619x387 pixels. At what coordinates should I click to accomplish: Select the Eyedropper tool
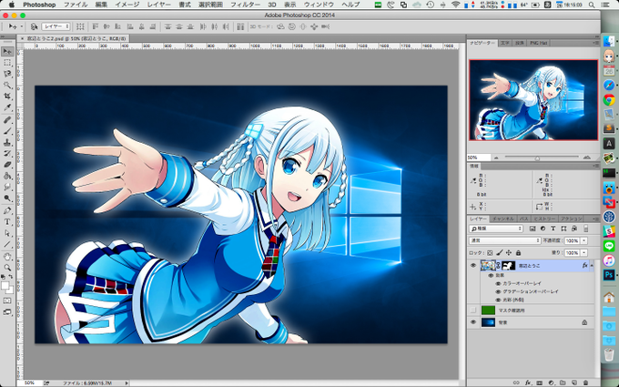pyautogui.click(x=7, y=107)
